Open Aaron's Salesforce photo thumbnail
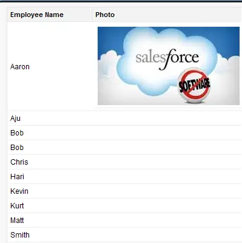This screenshot has height=243, width=242. [x=169, y=66]
